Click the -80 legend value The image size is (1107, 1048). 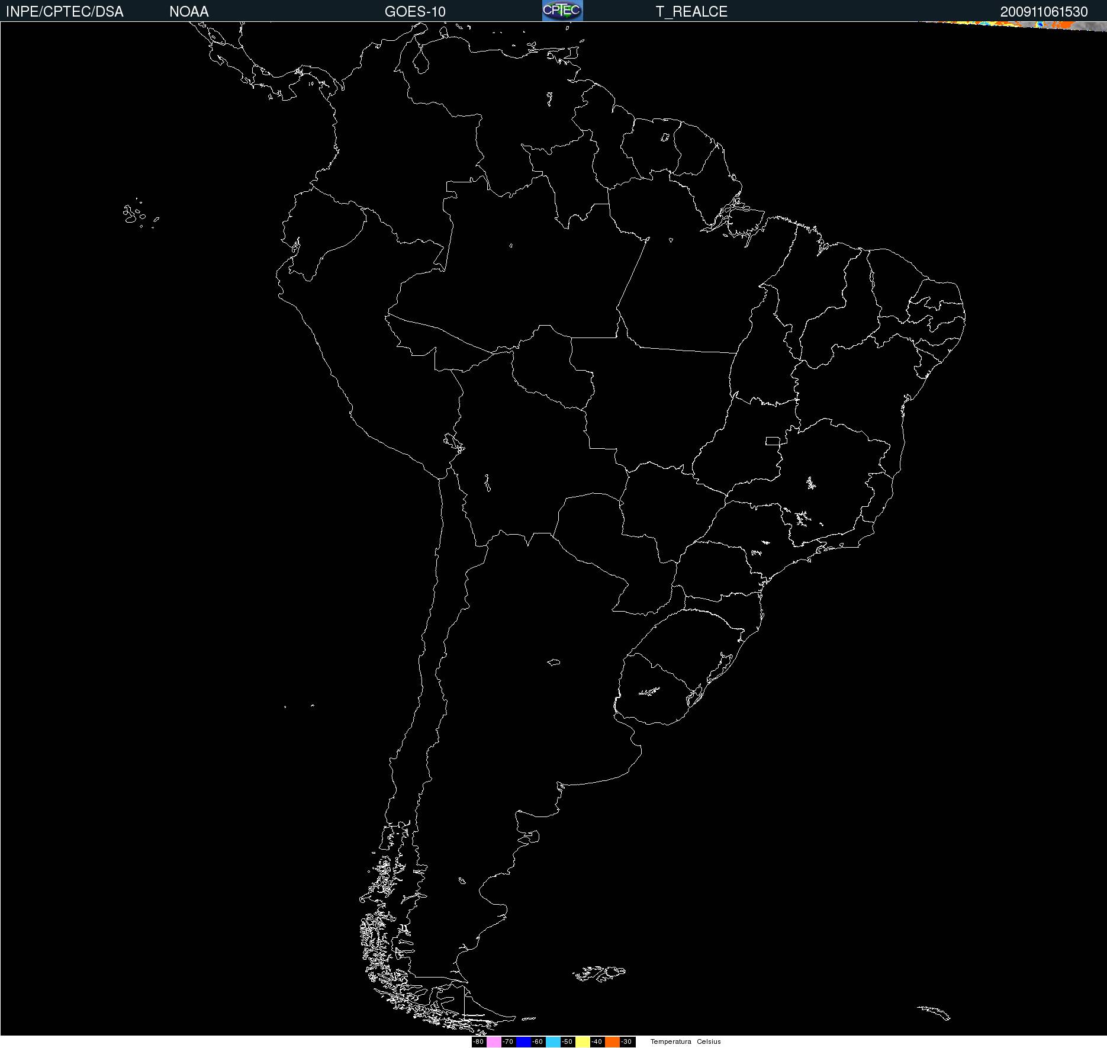[x=479, y=1041]
